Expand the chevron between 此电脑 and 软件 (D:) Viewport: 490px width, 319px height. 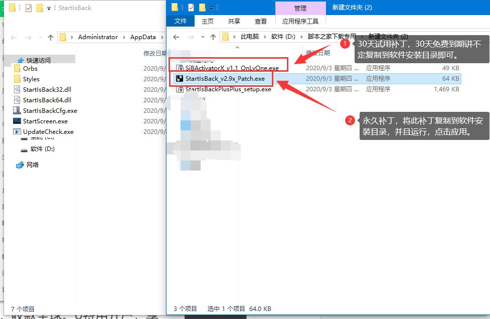265,37
